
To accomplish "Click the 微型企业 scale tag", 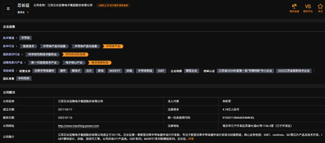I will (x=191, y=71).
